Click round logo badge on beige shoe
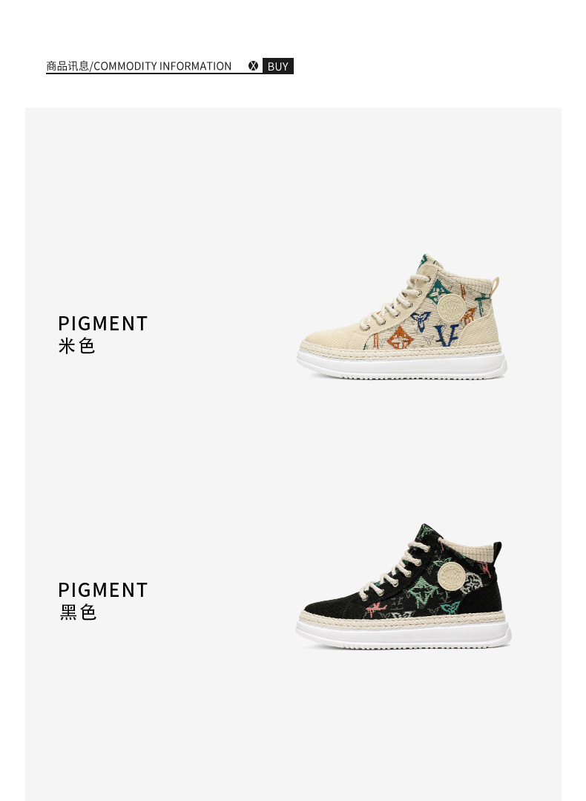Image resolution: width=586 pixels, height=801 pixels. click(x=451, y=308)
